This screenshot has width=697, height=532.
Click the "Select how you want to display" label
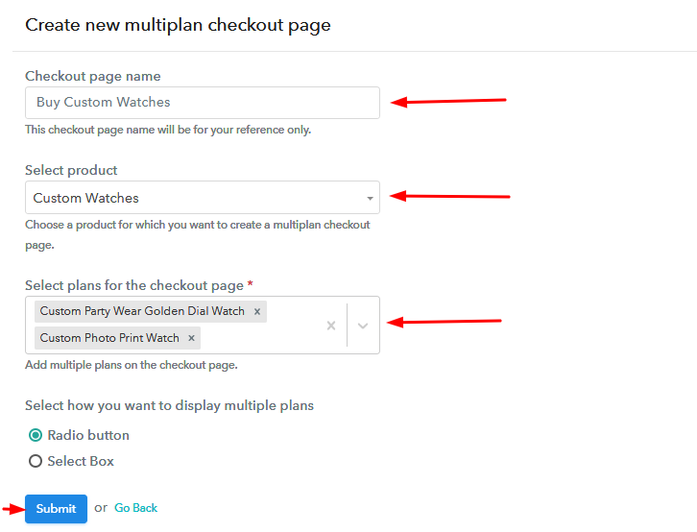click(169, 405)
